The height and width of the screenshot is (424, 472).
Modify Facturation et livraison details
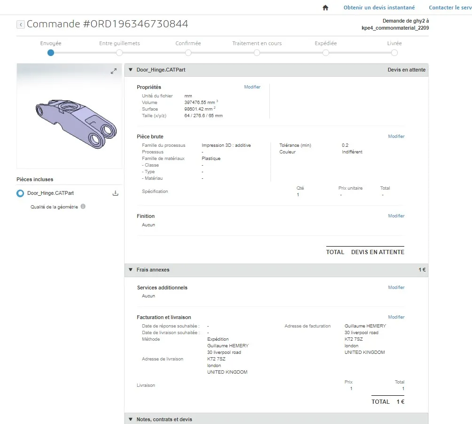tap(396, 317)
